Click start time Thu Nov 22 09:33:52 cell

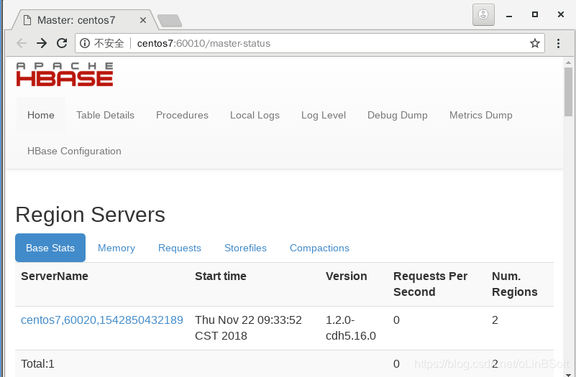pos(248,328)
